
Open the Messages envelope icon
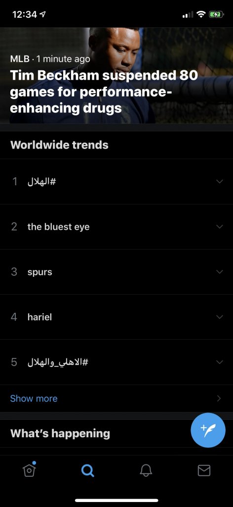[204, 470]
